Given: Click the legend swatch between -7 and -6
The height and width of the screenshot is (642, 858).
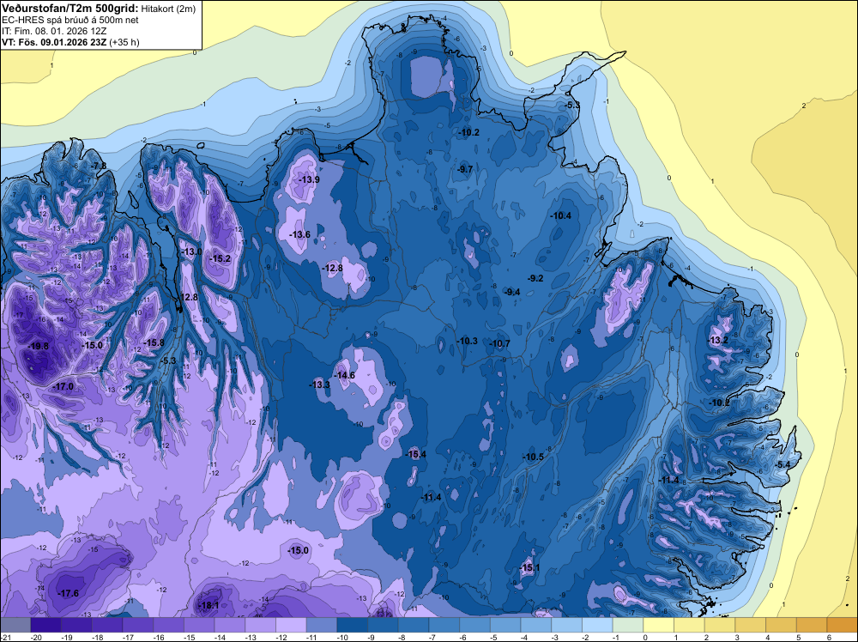Looking at the screenshot, I should (x=444, y=625).
